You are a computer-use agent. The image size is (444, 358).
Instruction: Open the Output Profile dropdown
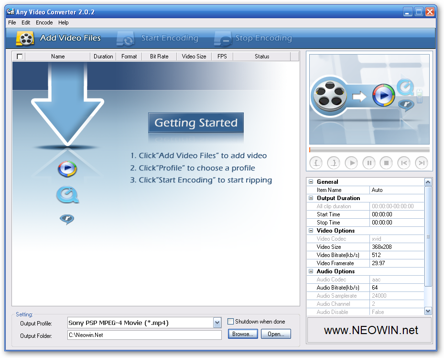[217, 323]
